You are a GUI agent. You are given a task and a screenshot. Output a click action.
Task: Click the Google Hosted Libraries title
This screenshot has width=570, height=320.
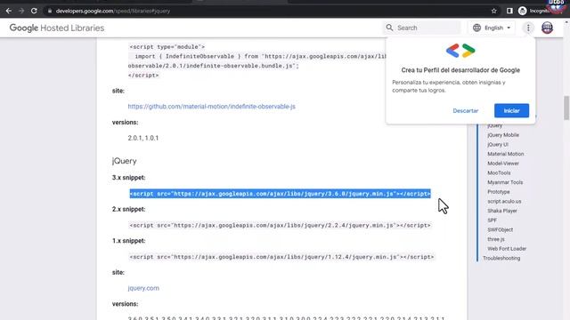(57, 28)
